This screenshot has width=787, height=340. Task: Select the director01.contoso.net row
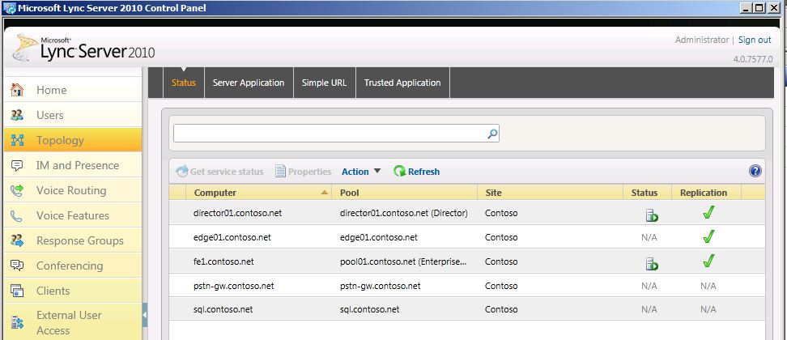pos(467,213)
